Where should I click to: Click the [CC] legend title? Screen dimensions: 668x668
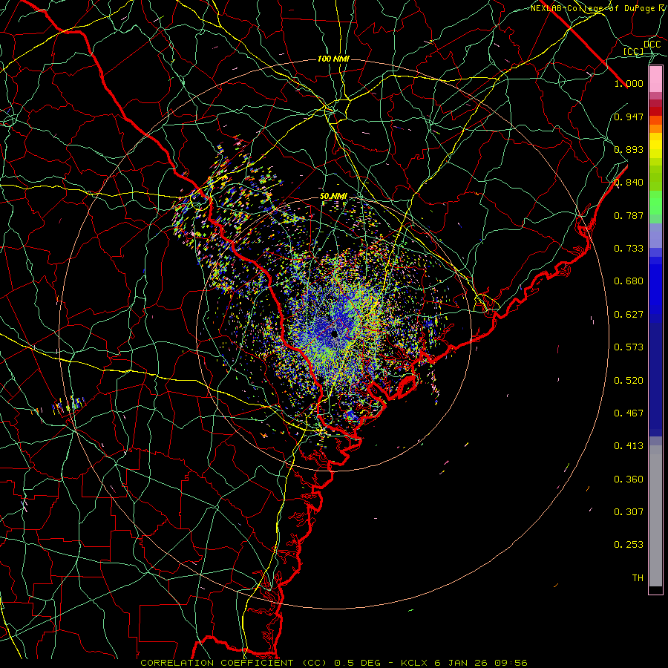tap(633, 51)
